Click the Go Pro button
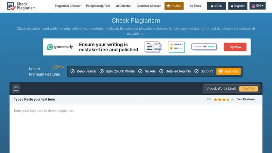The image size is (272, 153). point(249,88)
